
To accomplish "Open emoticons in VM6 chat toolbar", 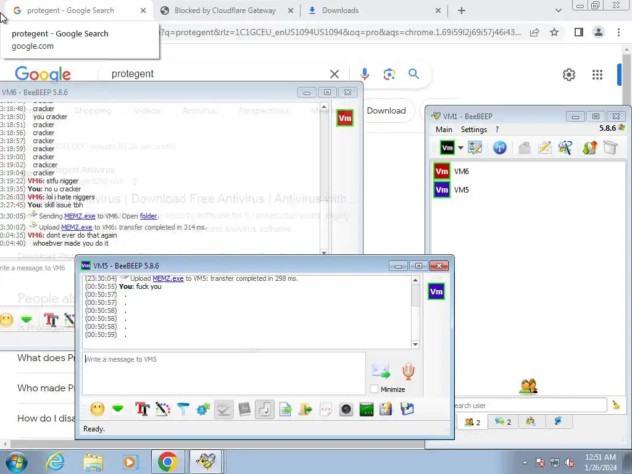I will [6, 320].
